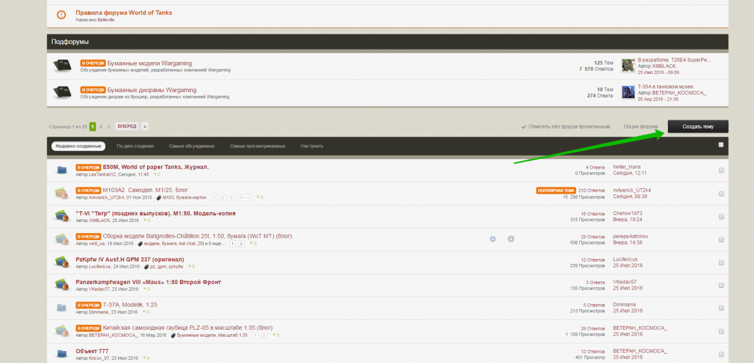
Task: Go to page 3 in forum pagination
Action: click(109, 127)
